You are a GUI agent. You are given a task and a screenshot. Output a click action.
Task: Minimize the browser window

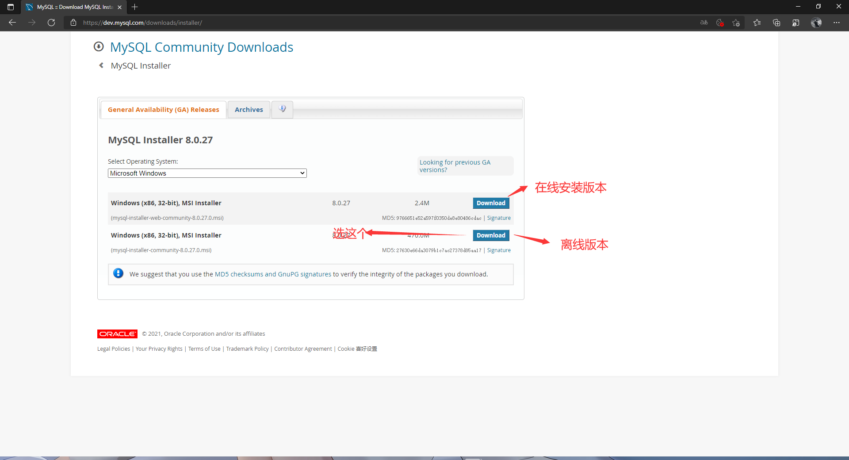[798, 7]
